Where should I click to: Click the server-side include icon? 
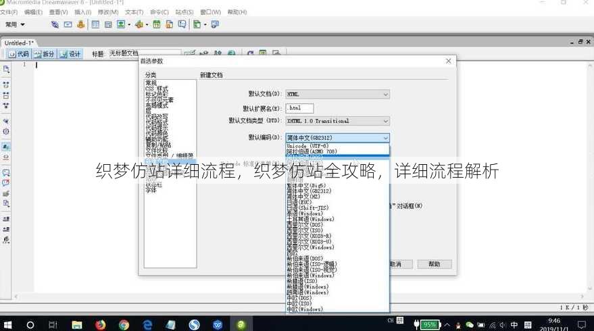[170, 24]
